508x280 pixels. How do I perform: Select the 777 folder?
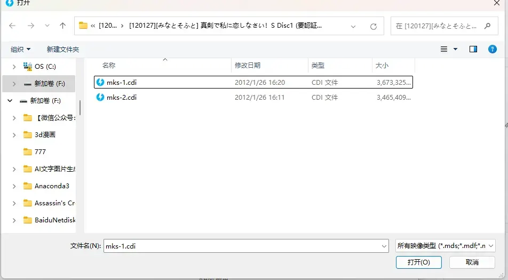(x=35, y=151)
